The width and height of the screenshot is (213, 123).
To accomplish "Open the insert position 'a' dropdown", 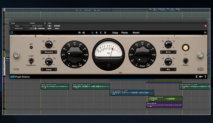I will [26, 26].
